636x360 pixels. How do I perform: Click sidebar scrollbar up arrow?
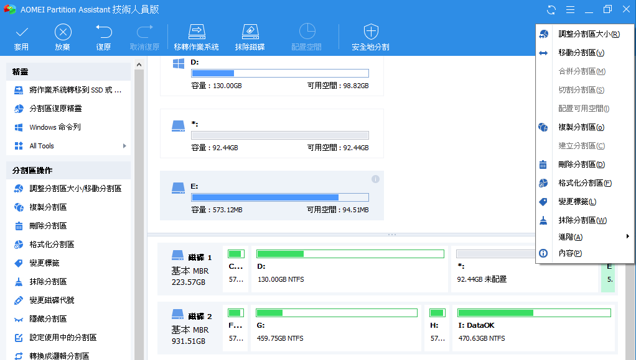139,65
